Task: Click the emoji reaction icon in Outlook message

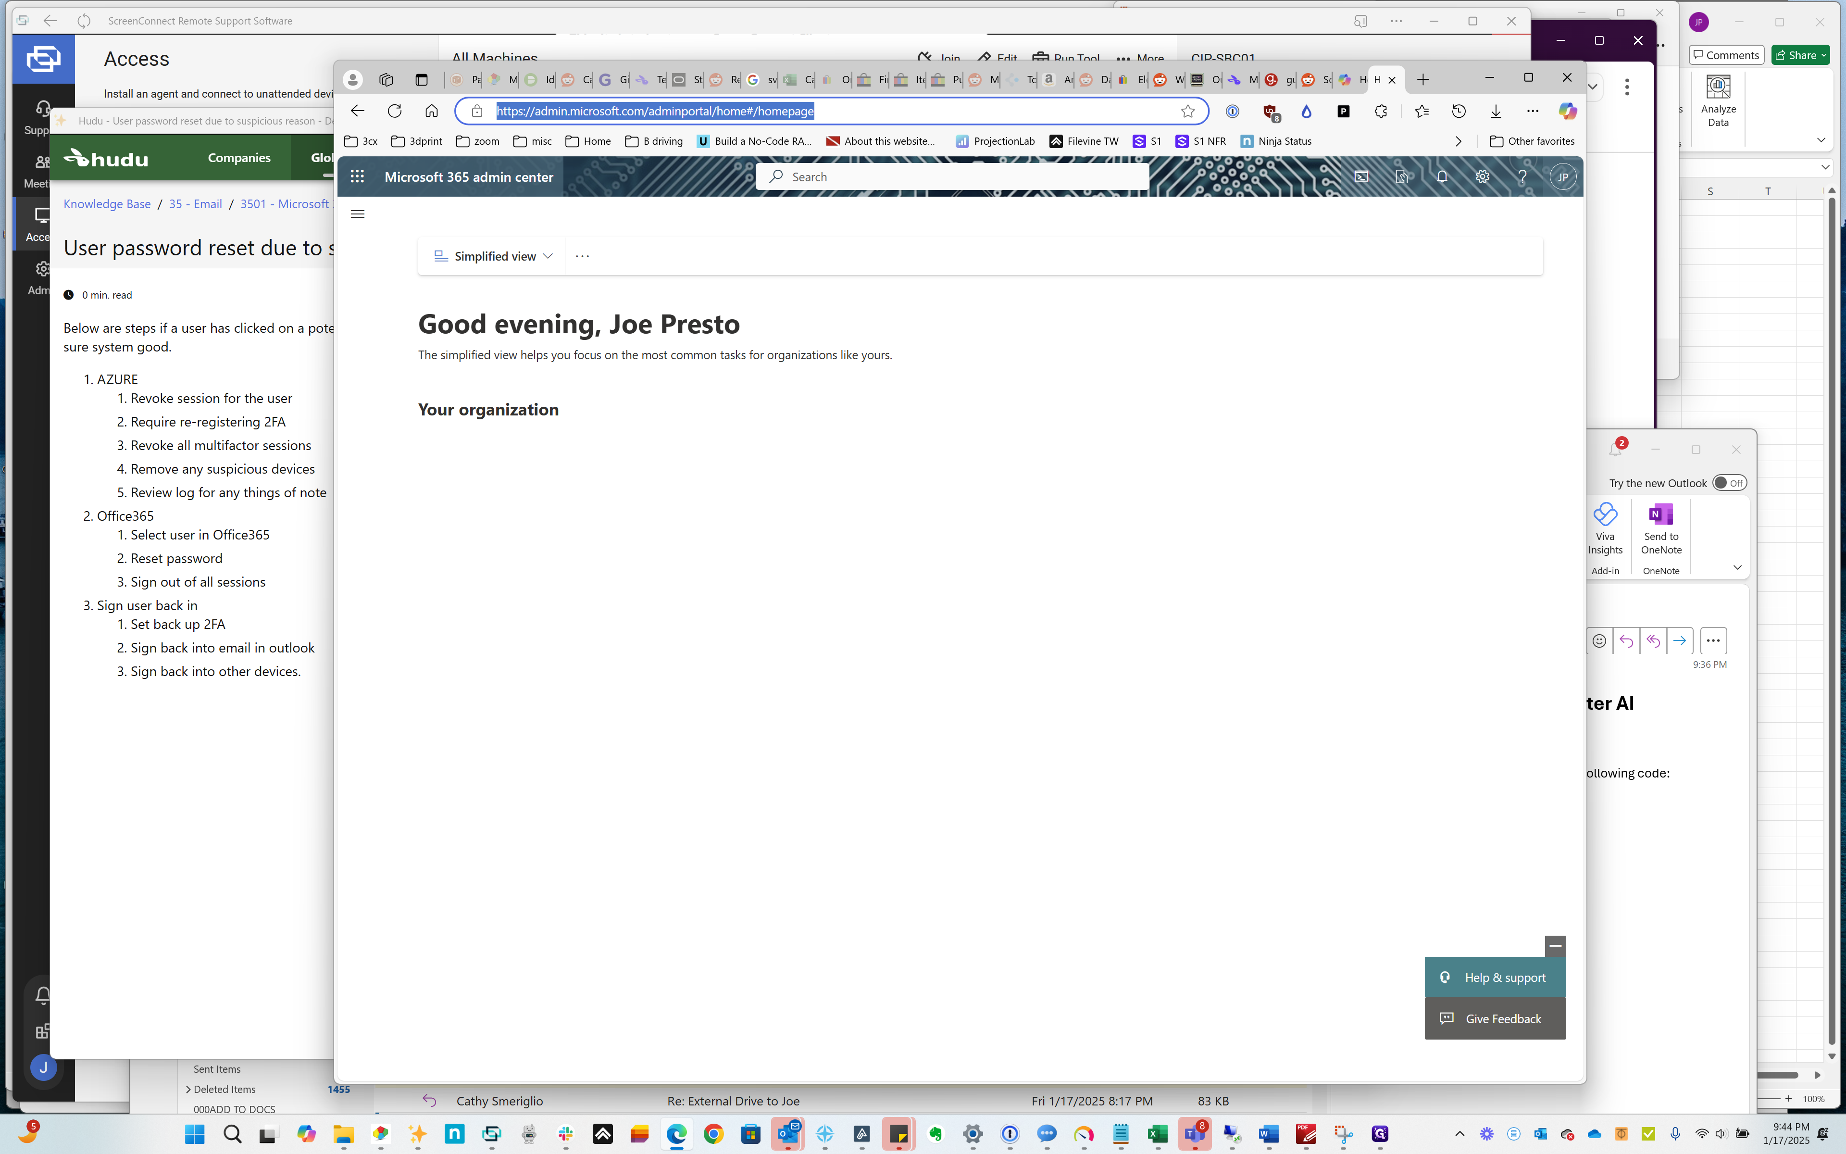Action: (x=1599, y=641)
